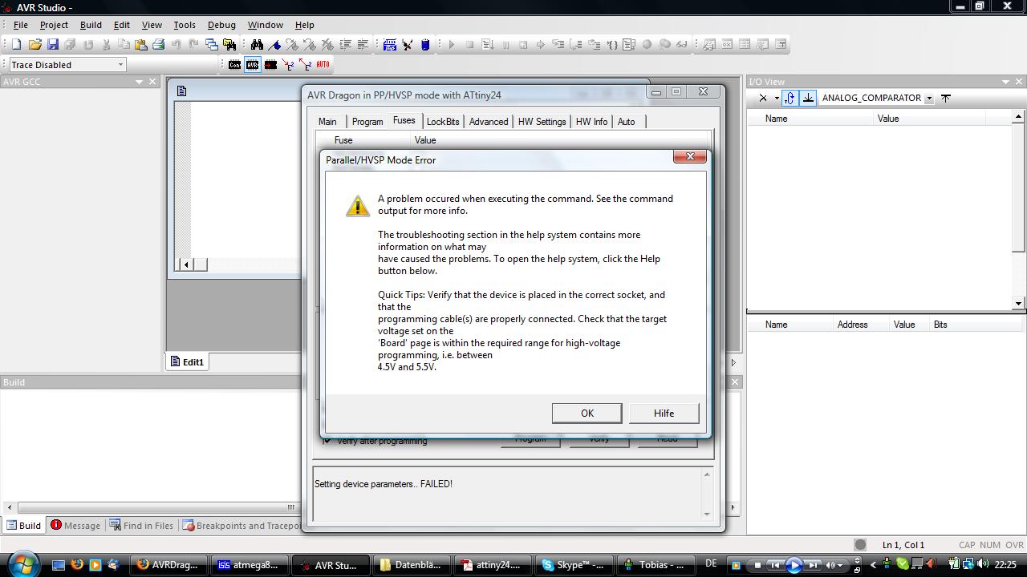This screenshot has width=1027, height=577.
Task: Switch to the Advanced tab
Action: tap(489, 122)
